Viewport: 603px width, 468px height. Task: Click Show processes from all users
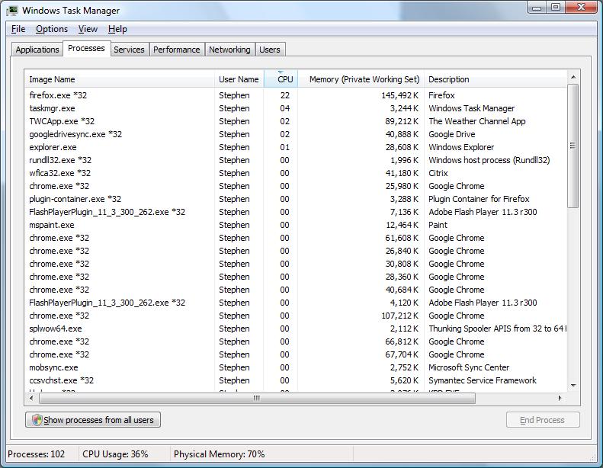pos(93,420)
